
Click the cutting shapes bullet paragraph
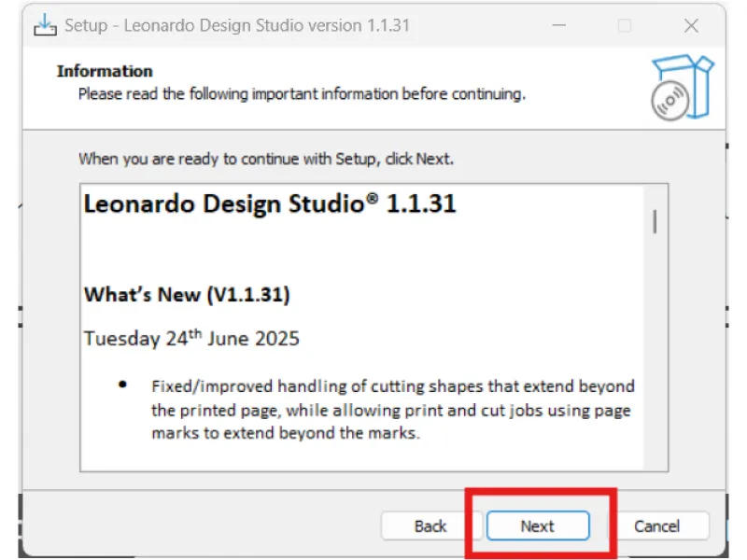392,409
